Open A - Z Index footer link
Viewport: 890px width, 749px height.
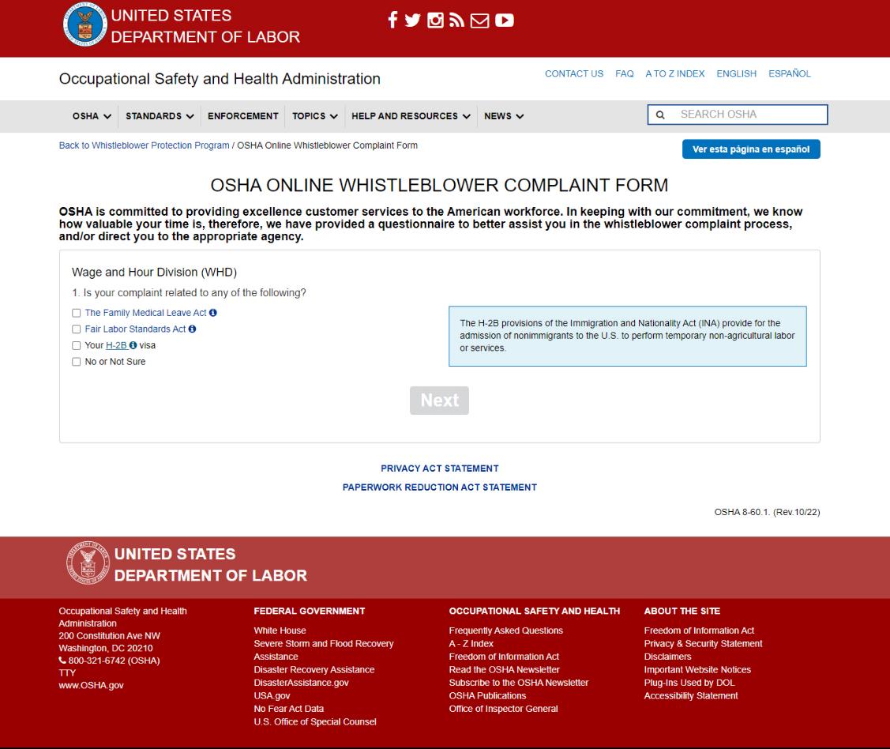pyautogui.click(x=471, y=643)
